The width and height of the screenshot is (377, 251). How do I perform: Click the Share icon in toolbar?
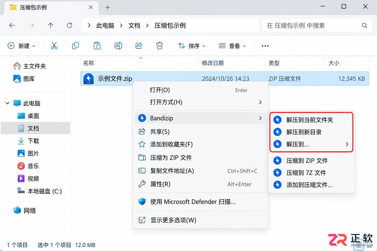139,46
